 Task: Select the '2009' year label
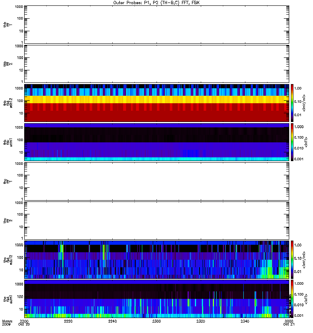pyautogui.click(x=6, y=324)
